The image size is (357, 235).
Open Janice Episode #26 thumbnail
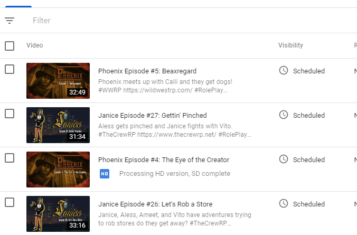tap(58, 214)
